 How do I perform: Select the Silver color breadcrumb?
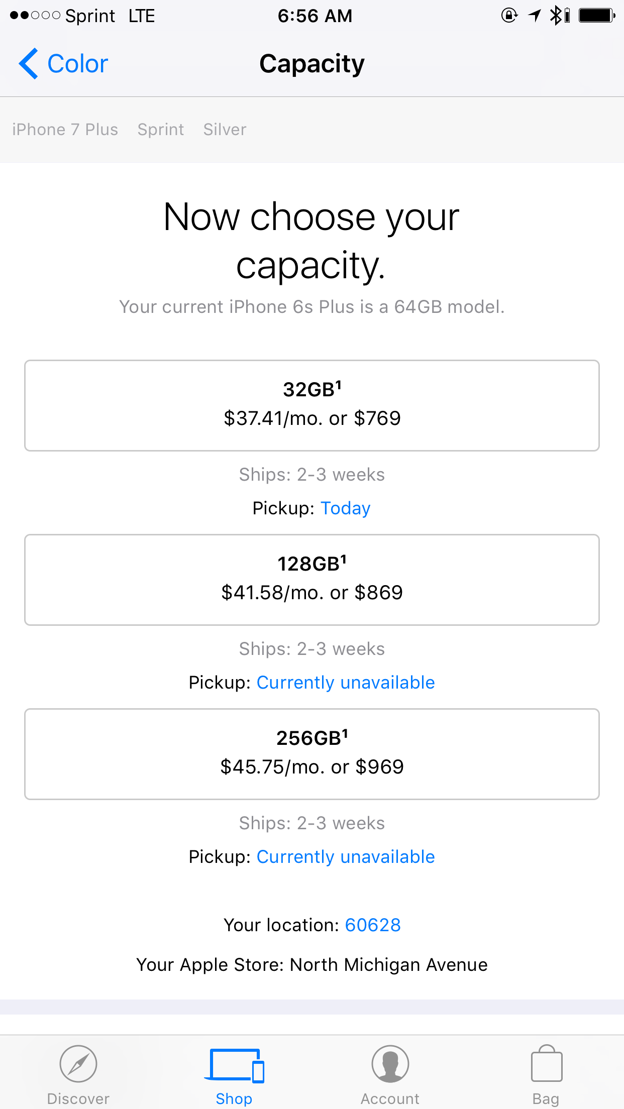point(225,130)
